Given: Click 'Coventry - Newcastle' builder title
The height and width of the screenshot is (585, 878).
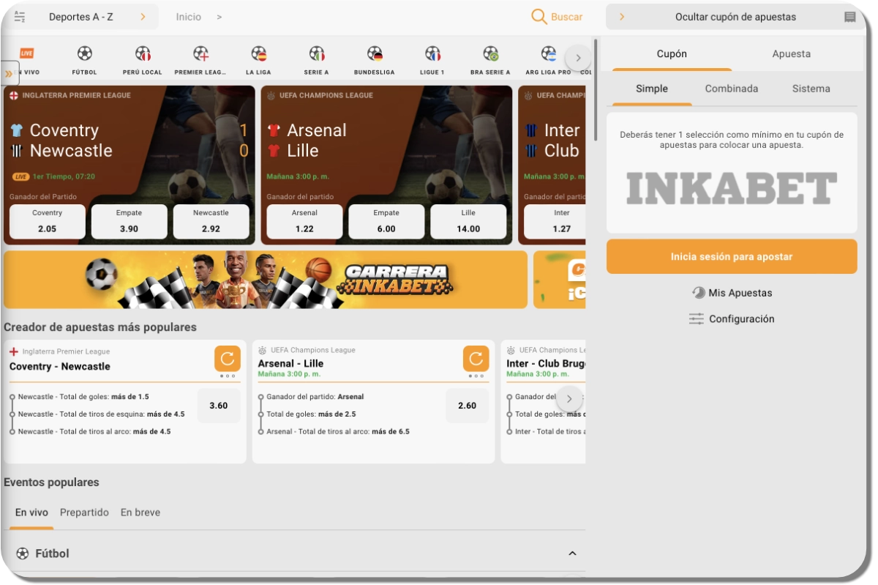Looking at the screenshot, I should click(60, 366).
